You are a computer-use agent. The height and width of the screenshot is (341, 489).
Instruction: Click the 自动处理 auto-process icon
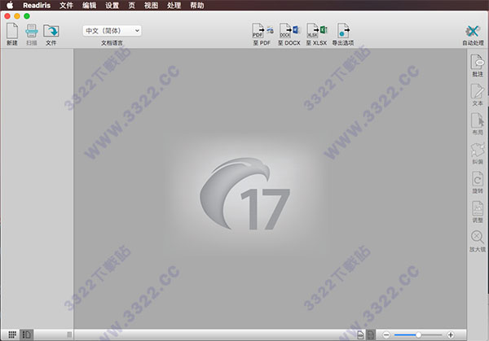coord(473,32)
